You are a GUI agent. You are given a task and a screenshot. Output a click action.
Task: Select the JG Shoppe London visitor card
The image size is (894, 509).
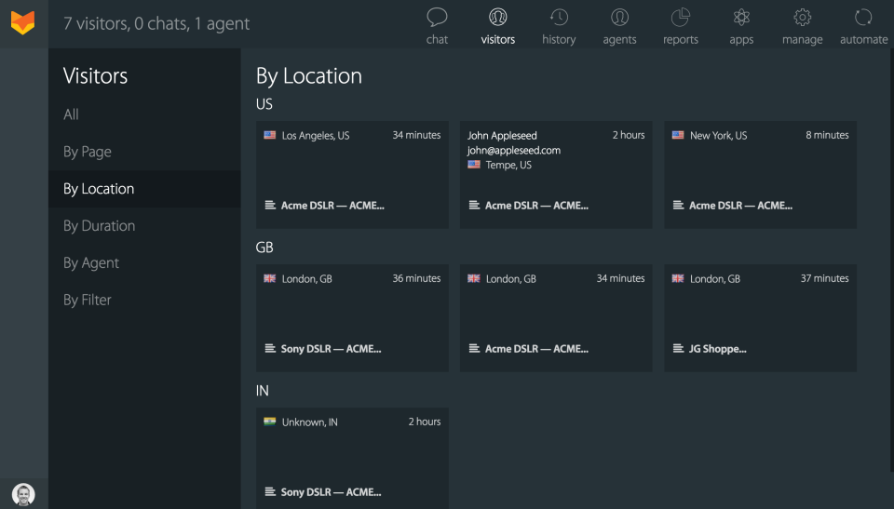point(760,317)
